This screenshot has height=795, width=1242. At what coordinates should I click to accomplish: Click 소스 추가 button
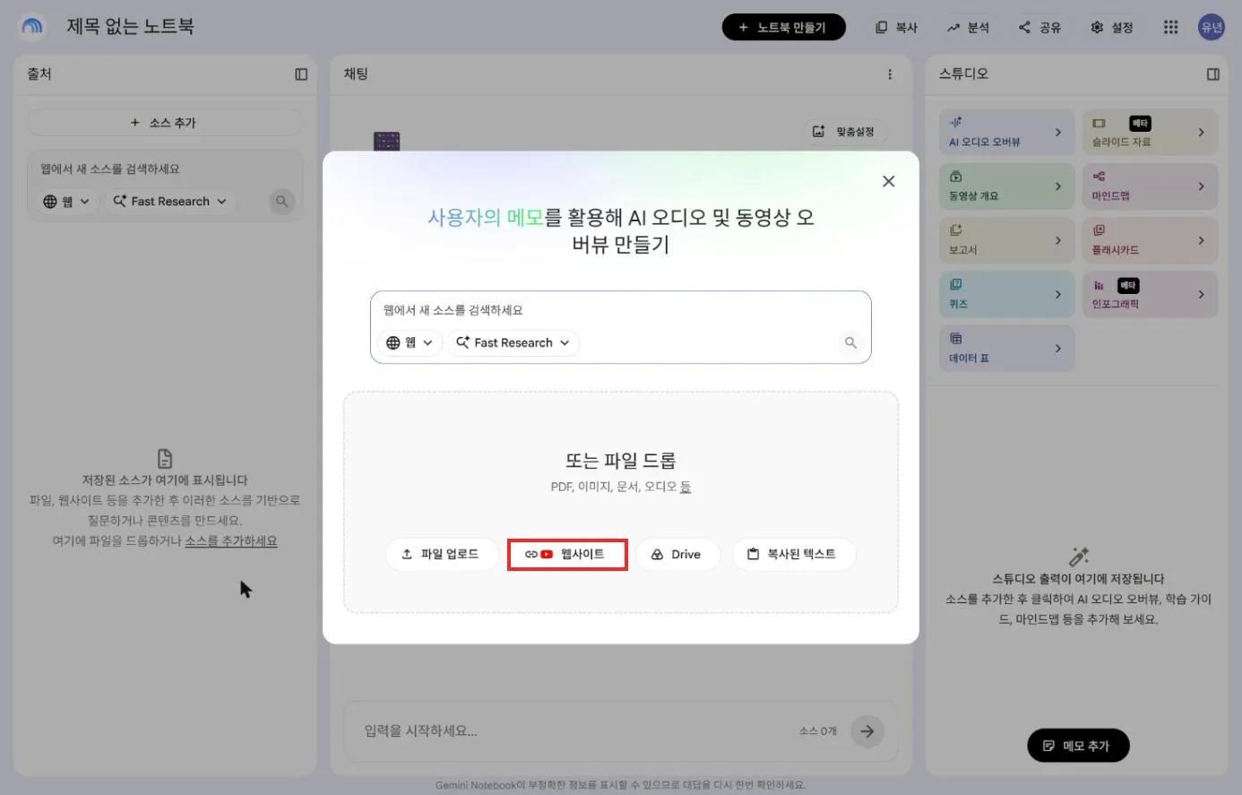[x=164, y=123]
